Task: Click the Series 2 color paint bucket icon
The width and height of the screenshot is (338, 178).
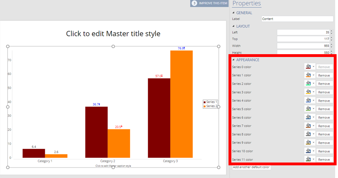Action: point(308,84)
